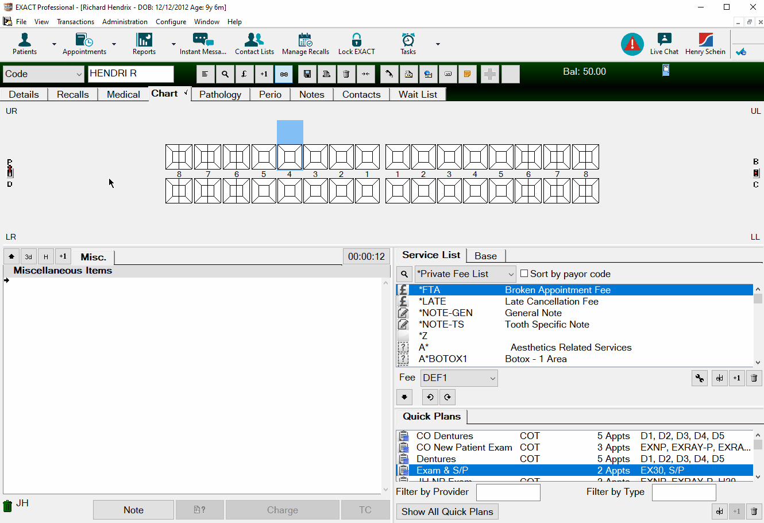Click the Show All Quick Plans button
764x523 pixels.
pos(447,512)
